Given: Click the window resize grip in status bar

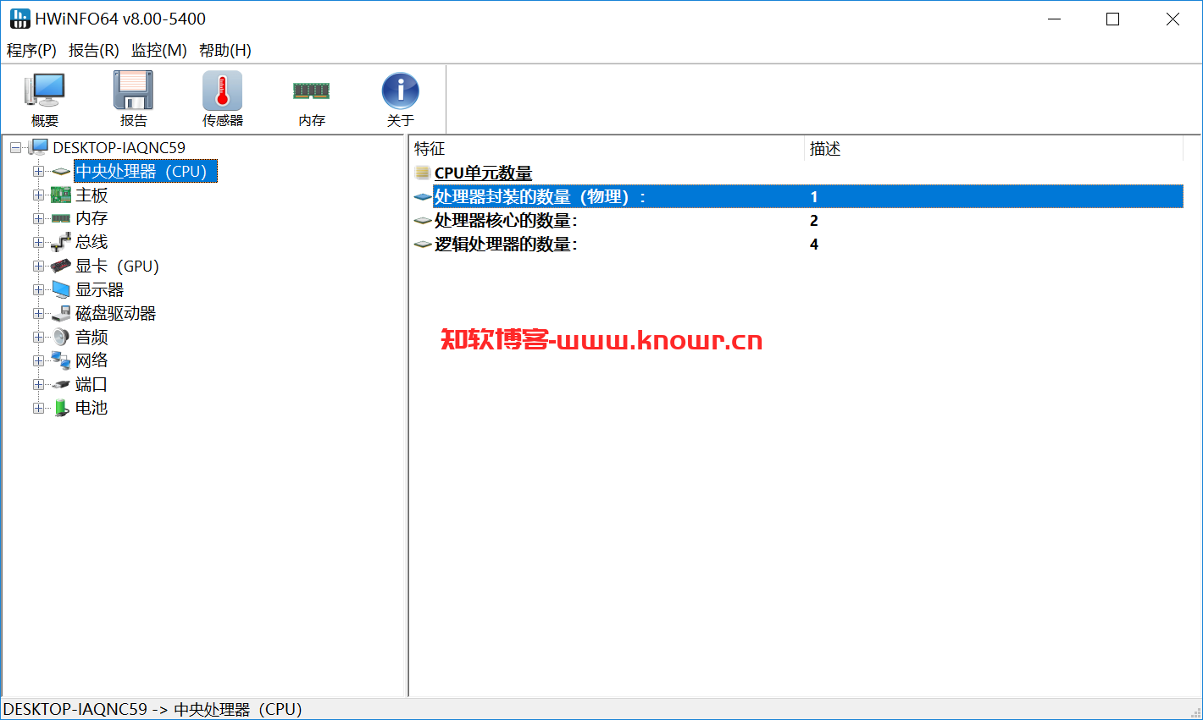Looking at the screenshot, I should [1195, 712].
